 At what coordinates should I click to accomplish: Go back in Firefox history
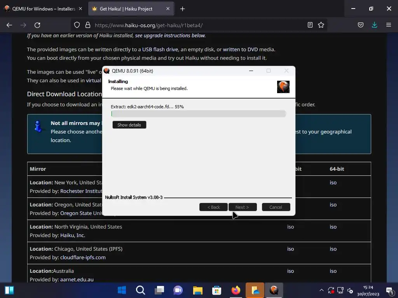pos(9,25)
